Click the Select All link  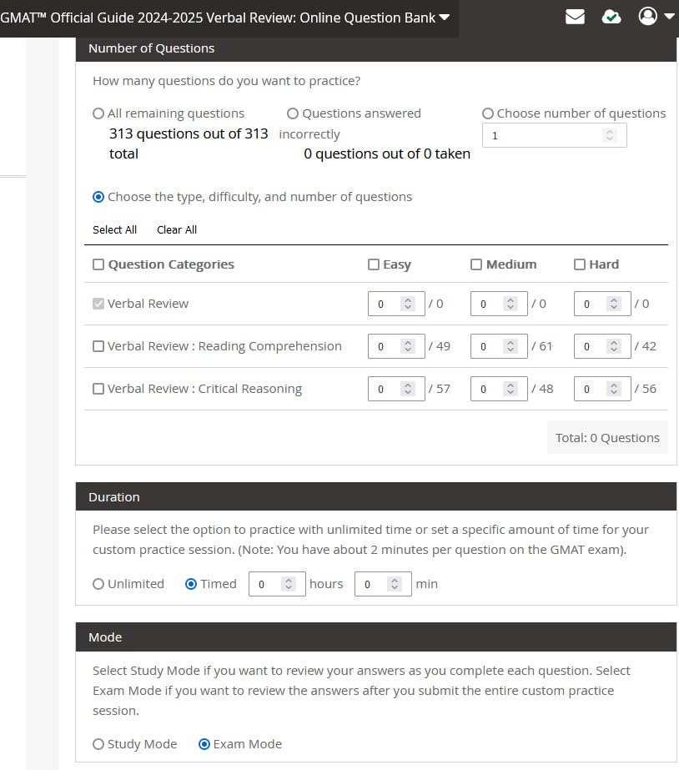(114, 229)
